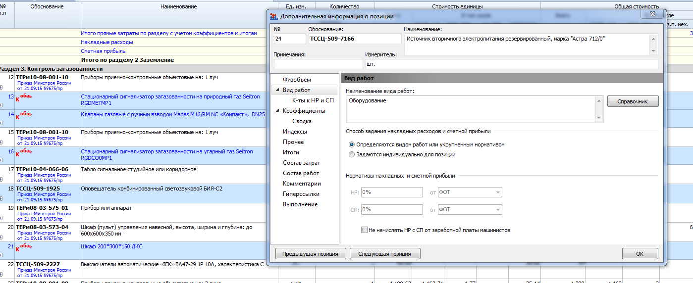The image size is (693, 283).
Task: Open 'К-ты к НР и СП' subsection
Action: click(x=313, y=100)
